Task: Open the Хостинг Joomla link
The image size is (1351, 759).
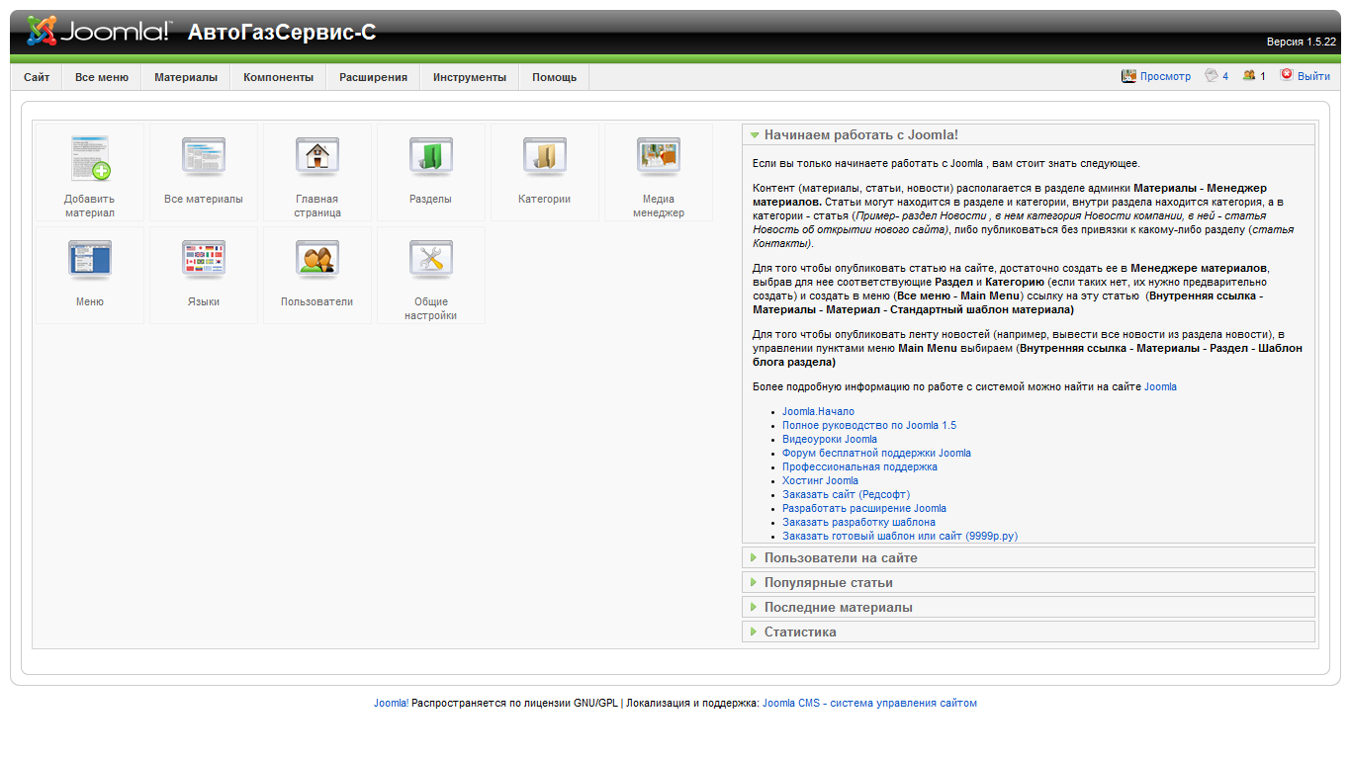Action: point(820,480)
